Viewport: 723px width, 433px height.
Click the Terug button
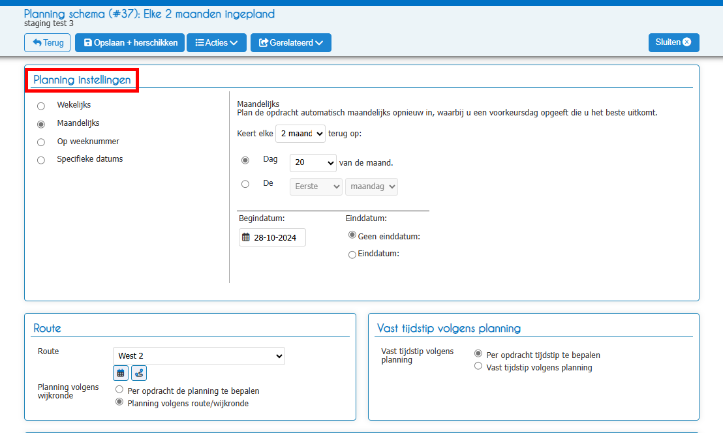[x=48, y=43]
